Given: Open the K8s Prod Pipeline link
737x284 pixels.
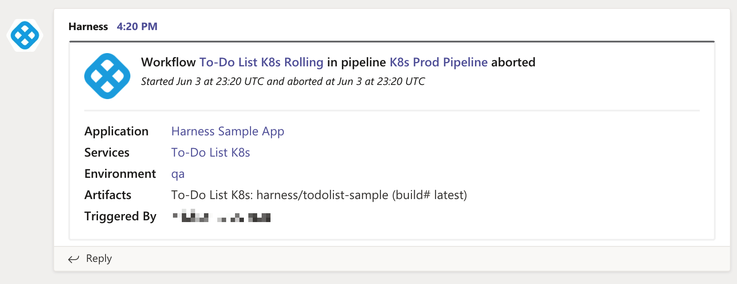Looking at the screenshot, I should pyautogui.click(x=439, y=62).
